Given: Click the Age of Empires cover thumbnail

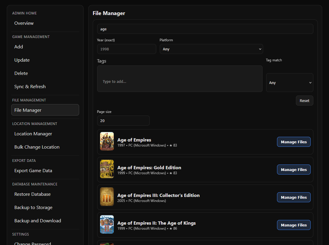Looking at the screenshot, I should 107,141.
